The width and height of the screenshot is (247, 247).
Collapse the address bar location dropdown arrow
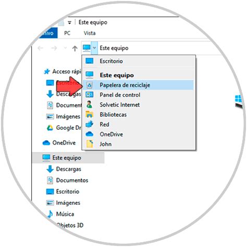click(x=94, y=47)
